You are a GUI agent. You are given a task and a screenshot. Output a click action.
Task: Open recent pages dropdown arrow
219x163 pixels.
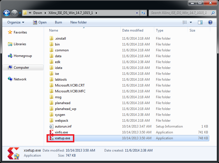(x=20, y=13)
